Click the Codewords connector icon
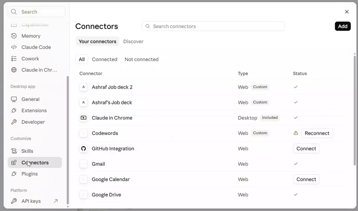 click(x=83, y=133)
